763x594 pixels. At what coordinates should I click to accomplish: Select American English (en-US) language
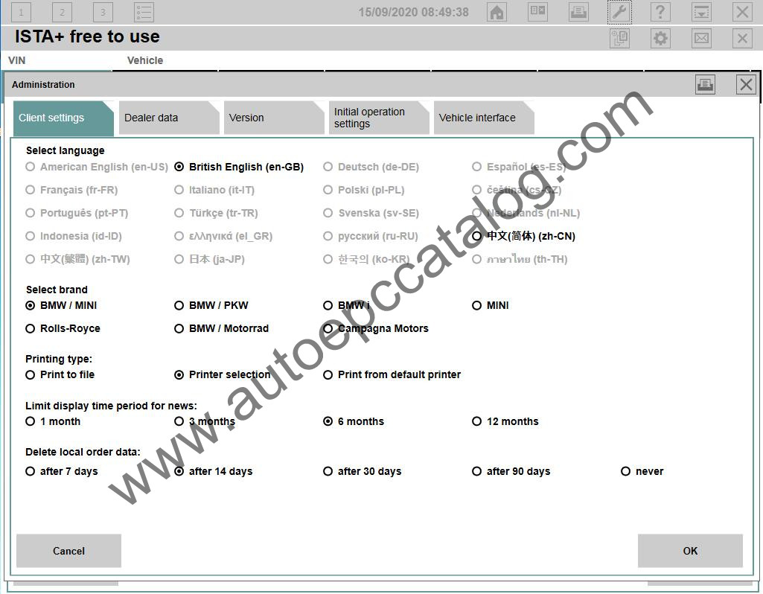click(97, 167)
